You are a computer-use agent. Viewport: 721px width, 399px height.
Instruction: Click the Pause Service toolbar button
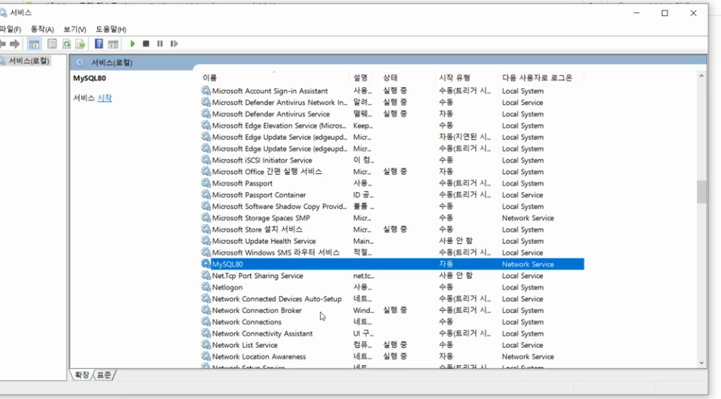pos(160,44)
